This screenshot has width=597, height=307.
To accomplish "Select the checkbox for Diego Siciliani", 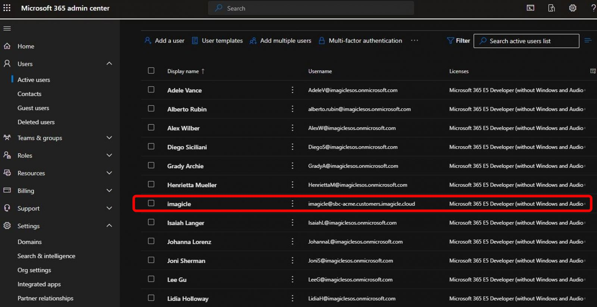I will tap(151, 146).
